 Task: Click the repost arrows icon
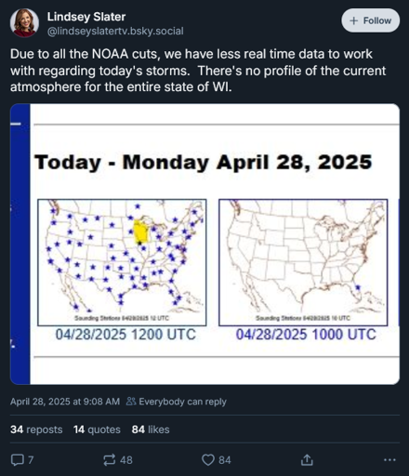[110, 460]
